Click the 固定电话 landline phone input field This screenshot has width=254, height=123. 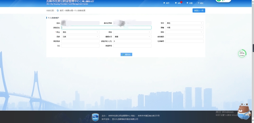80,41
